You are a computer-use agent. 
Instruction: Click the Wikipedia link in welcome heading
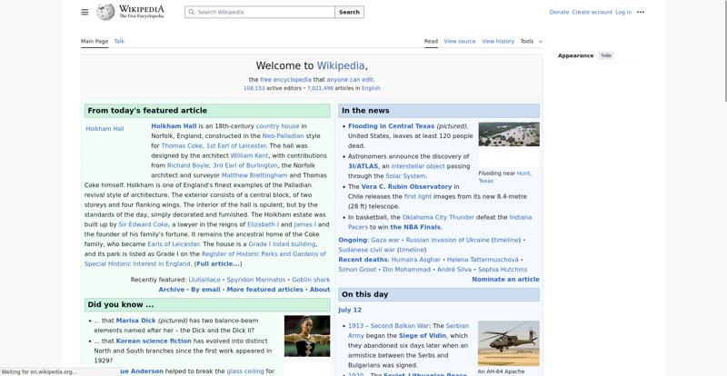(341, 65)
